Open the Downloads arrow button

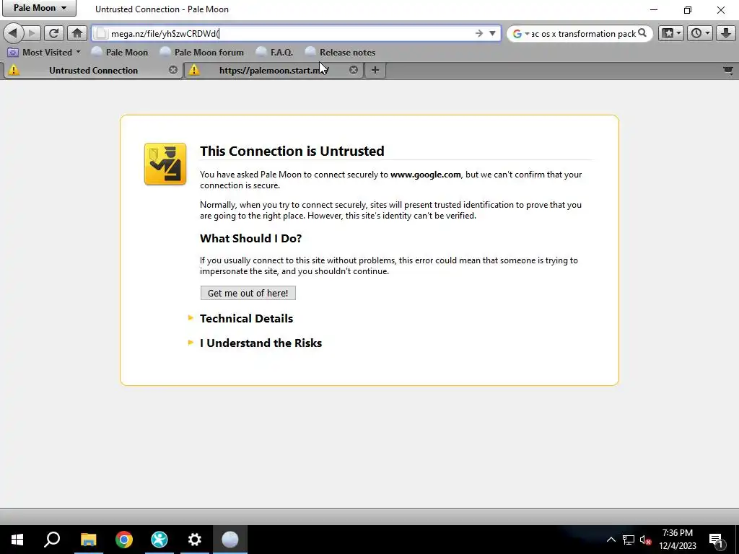click(x=726, y=33)
